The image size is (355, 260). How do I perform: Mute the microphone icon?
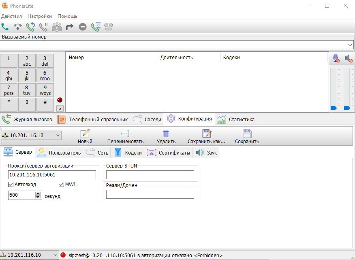pyautogui.click(x=336, y=58)
